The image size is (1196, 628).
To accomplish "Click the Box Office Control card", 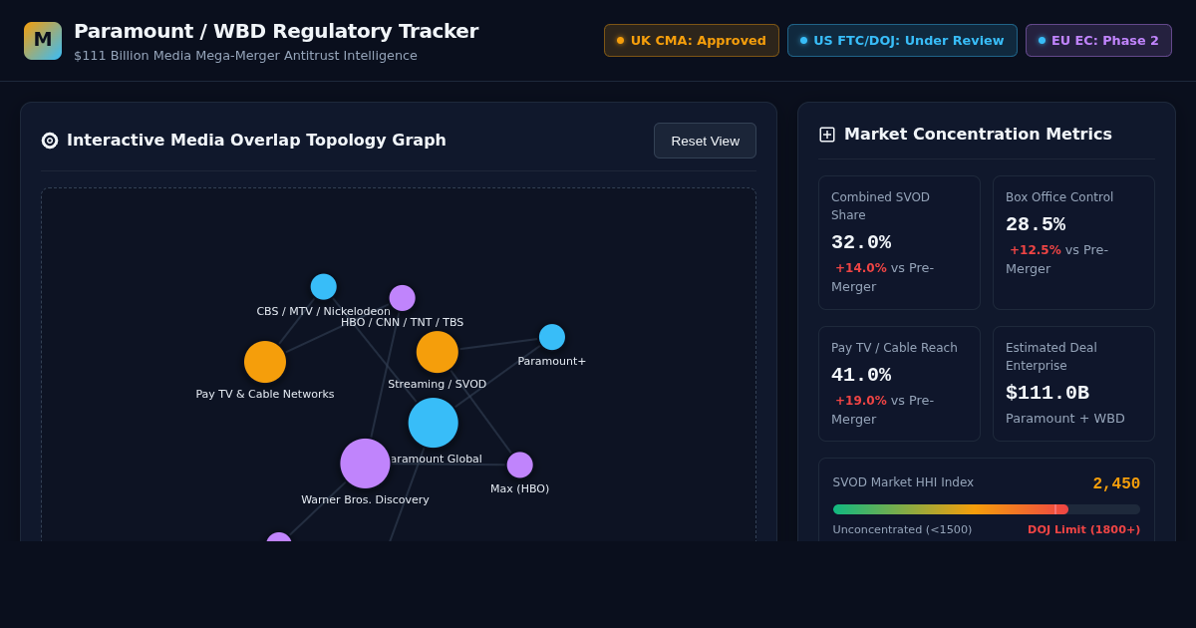I will (1073, 242).
